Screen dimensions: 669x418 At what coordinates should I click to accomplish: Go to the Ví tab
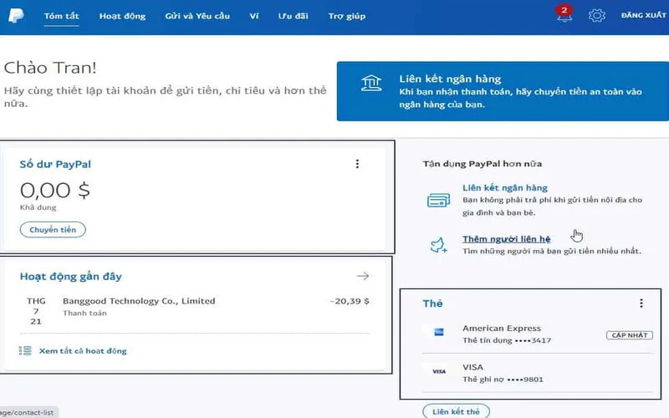coord(254,16)
